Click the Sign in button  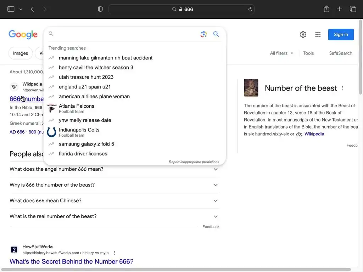(341, 34)
